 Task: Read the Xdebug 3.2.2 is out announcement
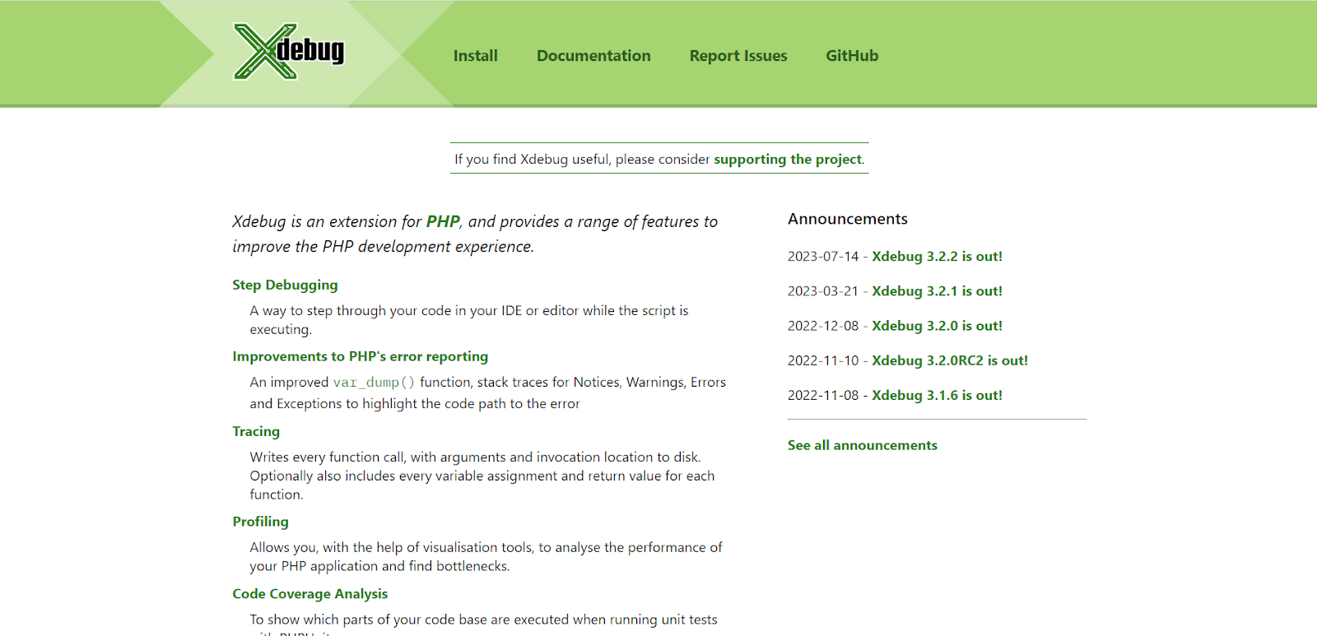(937, 256)
